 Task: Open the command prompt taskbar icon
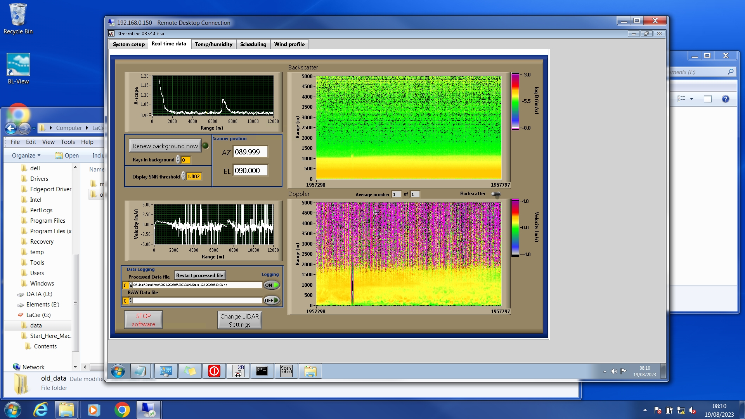pos(262,371)
